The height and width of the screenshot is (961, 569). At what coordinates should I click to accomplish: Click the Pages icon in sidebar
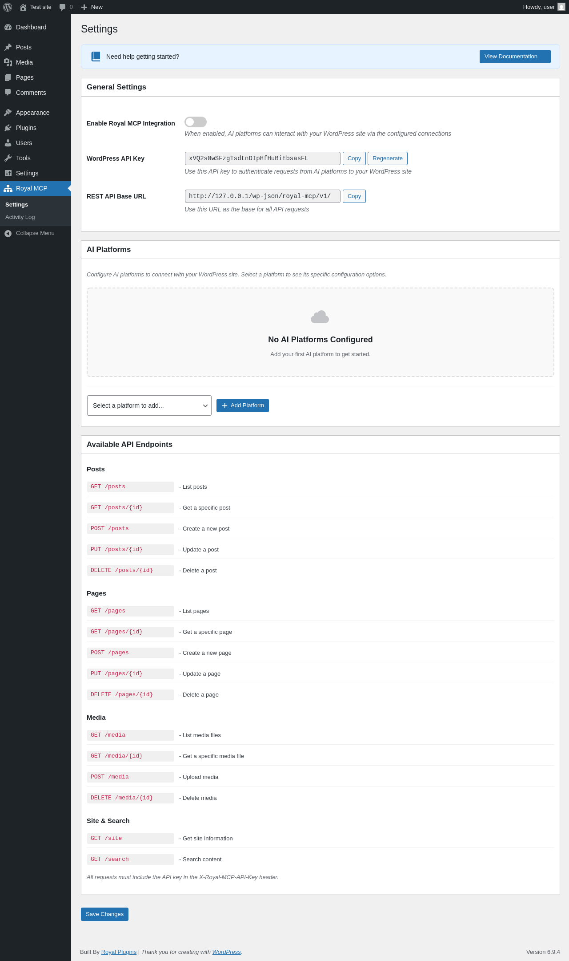pyautogui.click(x=8, y=77)
